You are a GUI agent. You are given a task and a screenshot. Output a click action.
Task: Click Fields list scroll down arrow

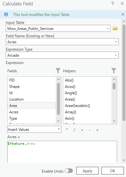click(x=58, y=121)
